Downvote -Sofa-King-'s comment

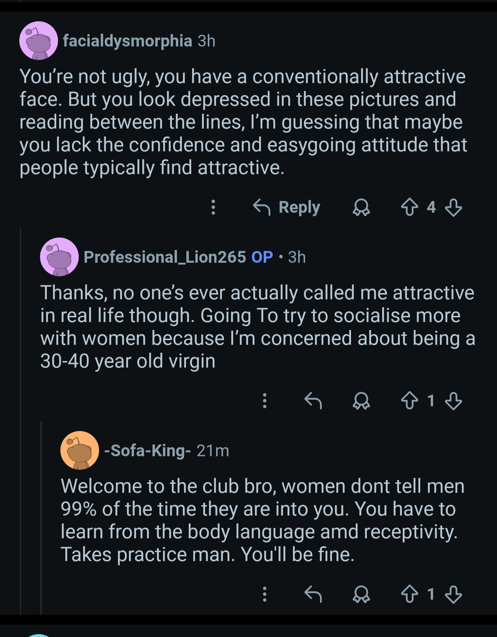(453, 594)
